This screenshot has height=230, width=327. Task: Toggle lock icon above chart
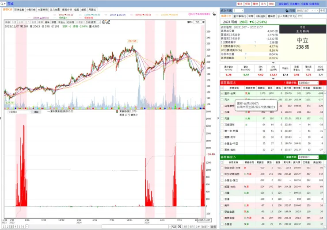214,14
